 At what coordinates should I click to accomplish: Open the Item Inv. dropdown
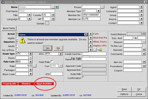coord(144,62)
